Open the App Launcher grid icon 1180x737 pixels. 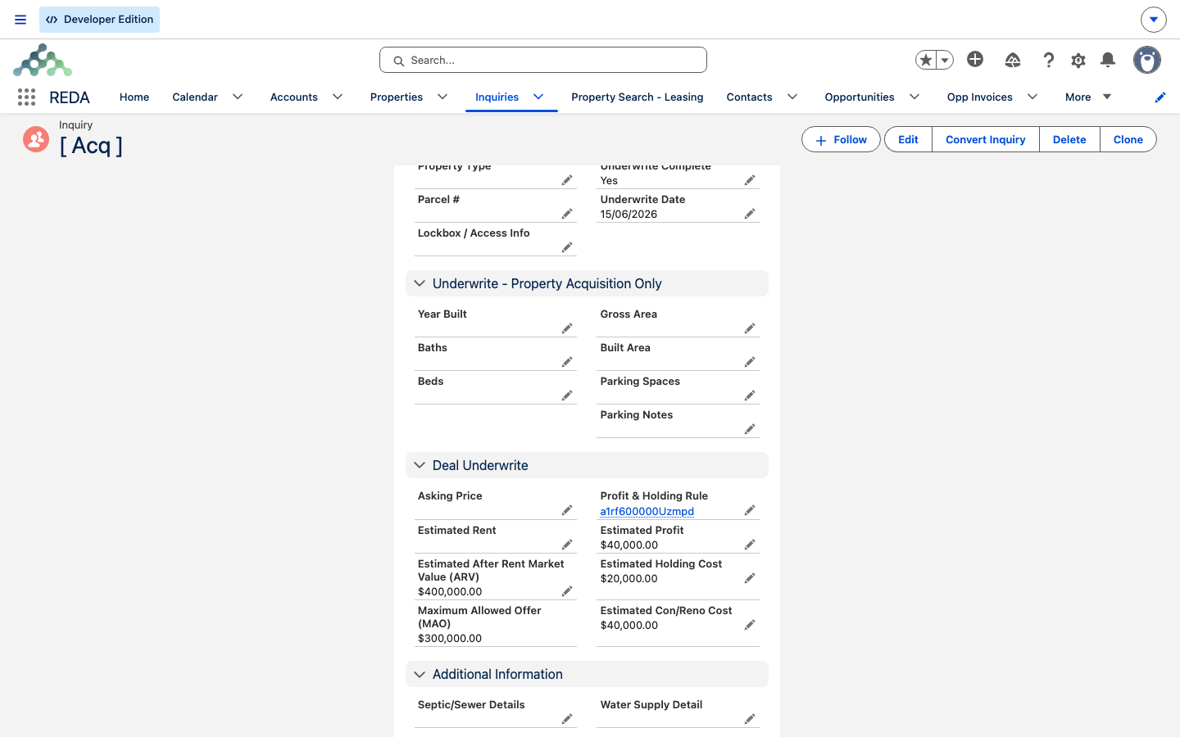26,97
